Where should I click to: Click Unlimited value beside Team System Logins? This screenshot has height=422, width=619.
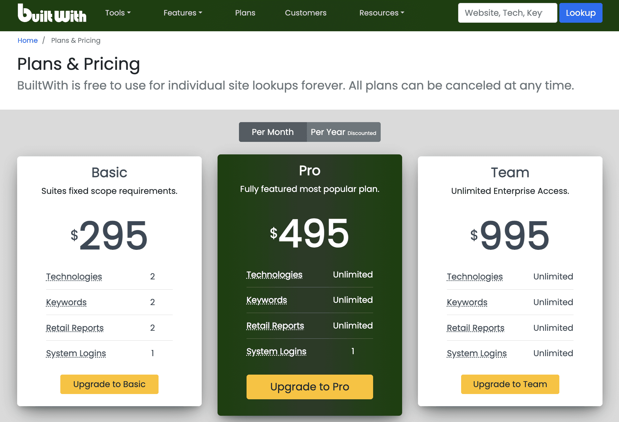553,353
